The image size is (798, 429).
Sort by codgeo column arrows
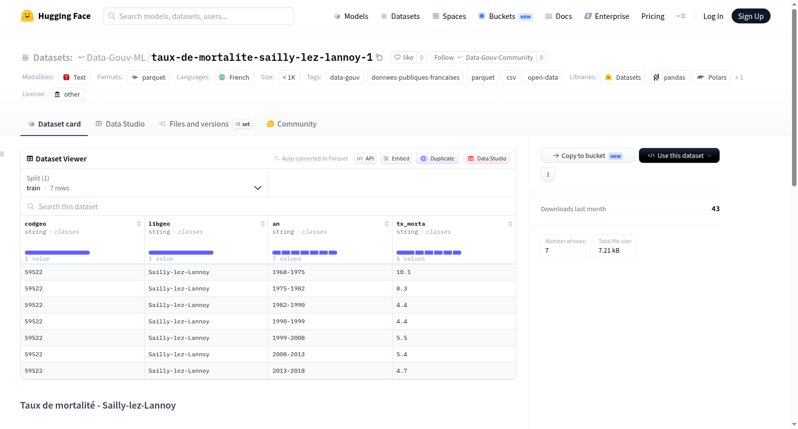(x=139, y=224)
